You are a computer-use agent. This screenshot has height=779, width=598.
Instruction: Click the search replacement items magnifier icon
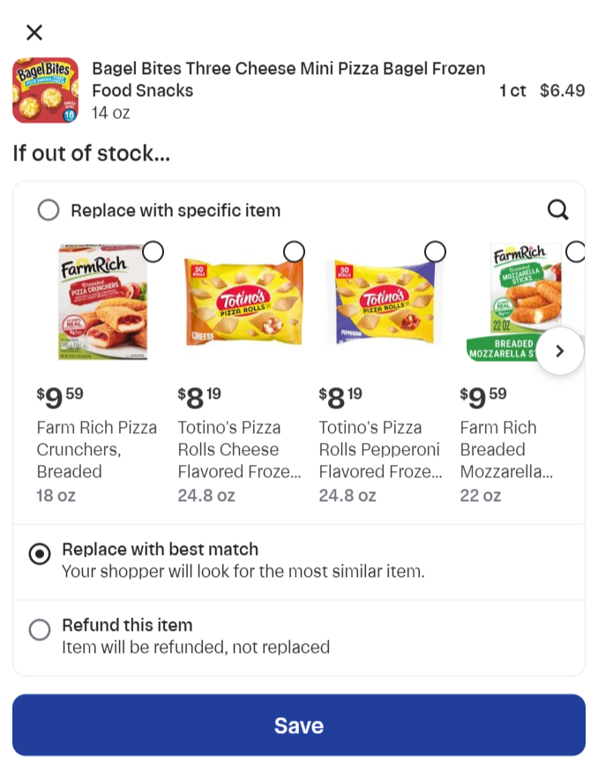coord(557,210)
